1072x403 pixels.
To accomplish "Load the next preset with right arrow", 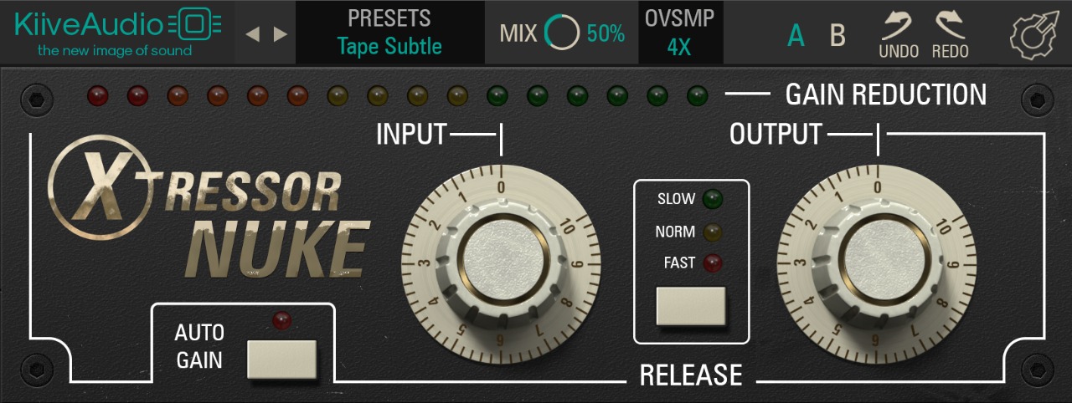I will coord(281,34).
